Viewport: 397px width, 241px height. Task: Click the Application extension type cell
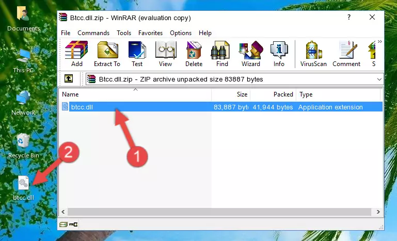(330, 107)
